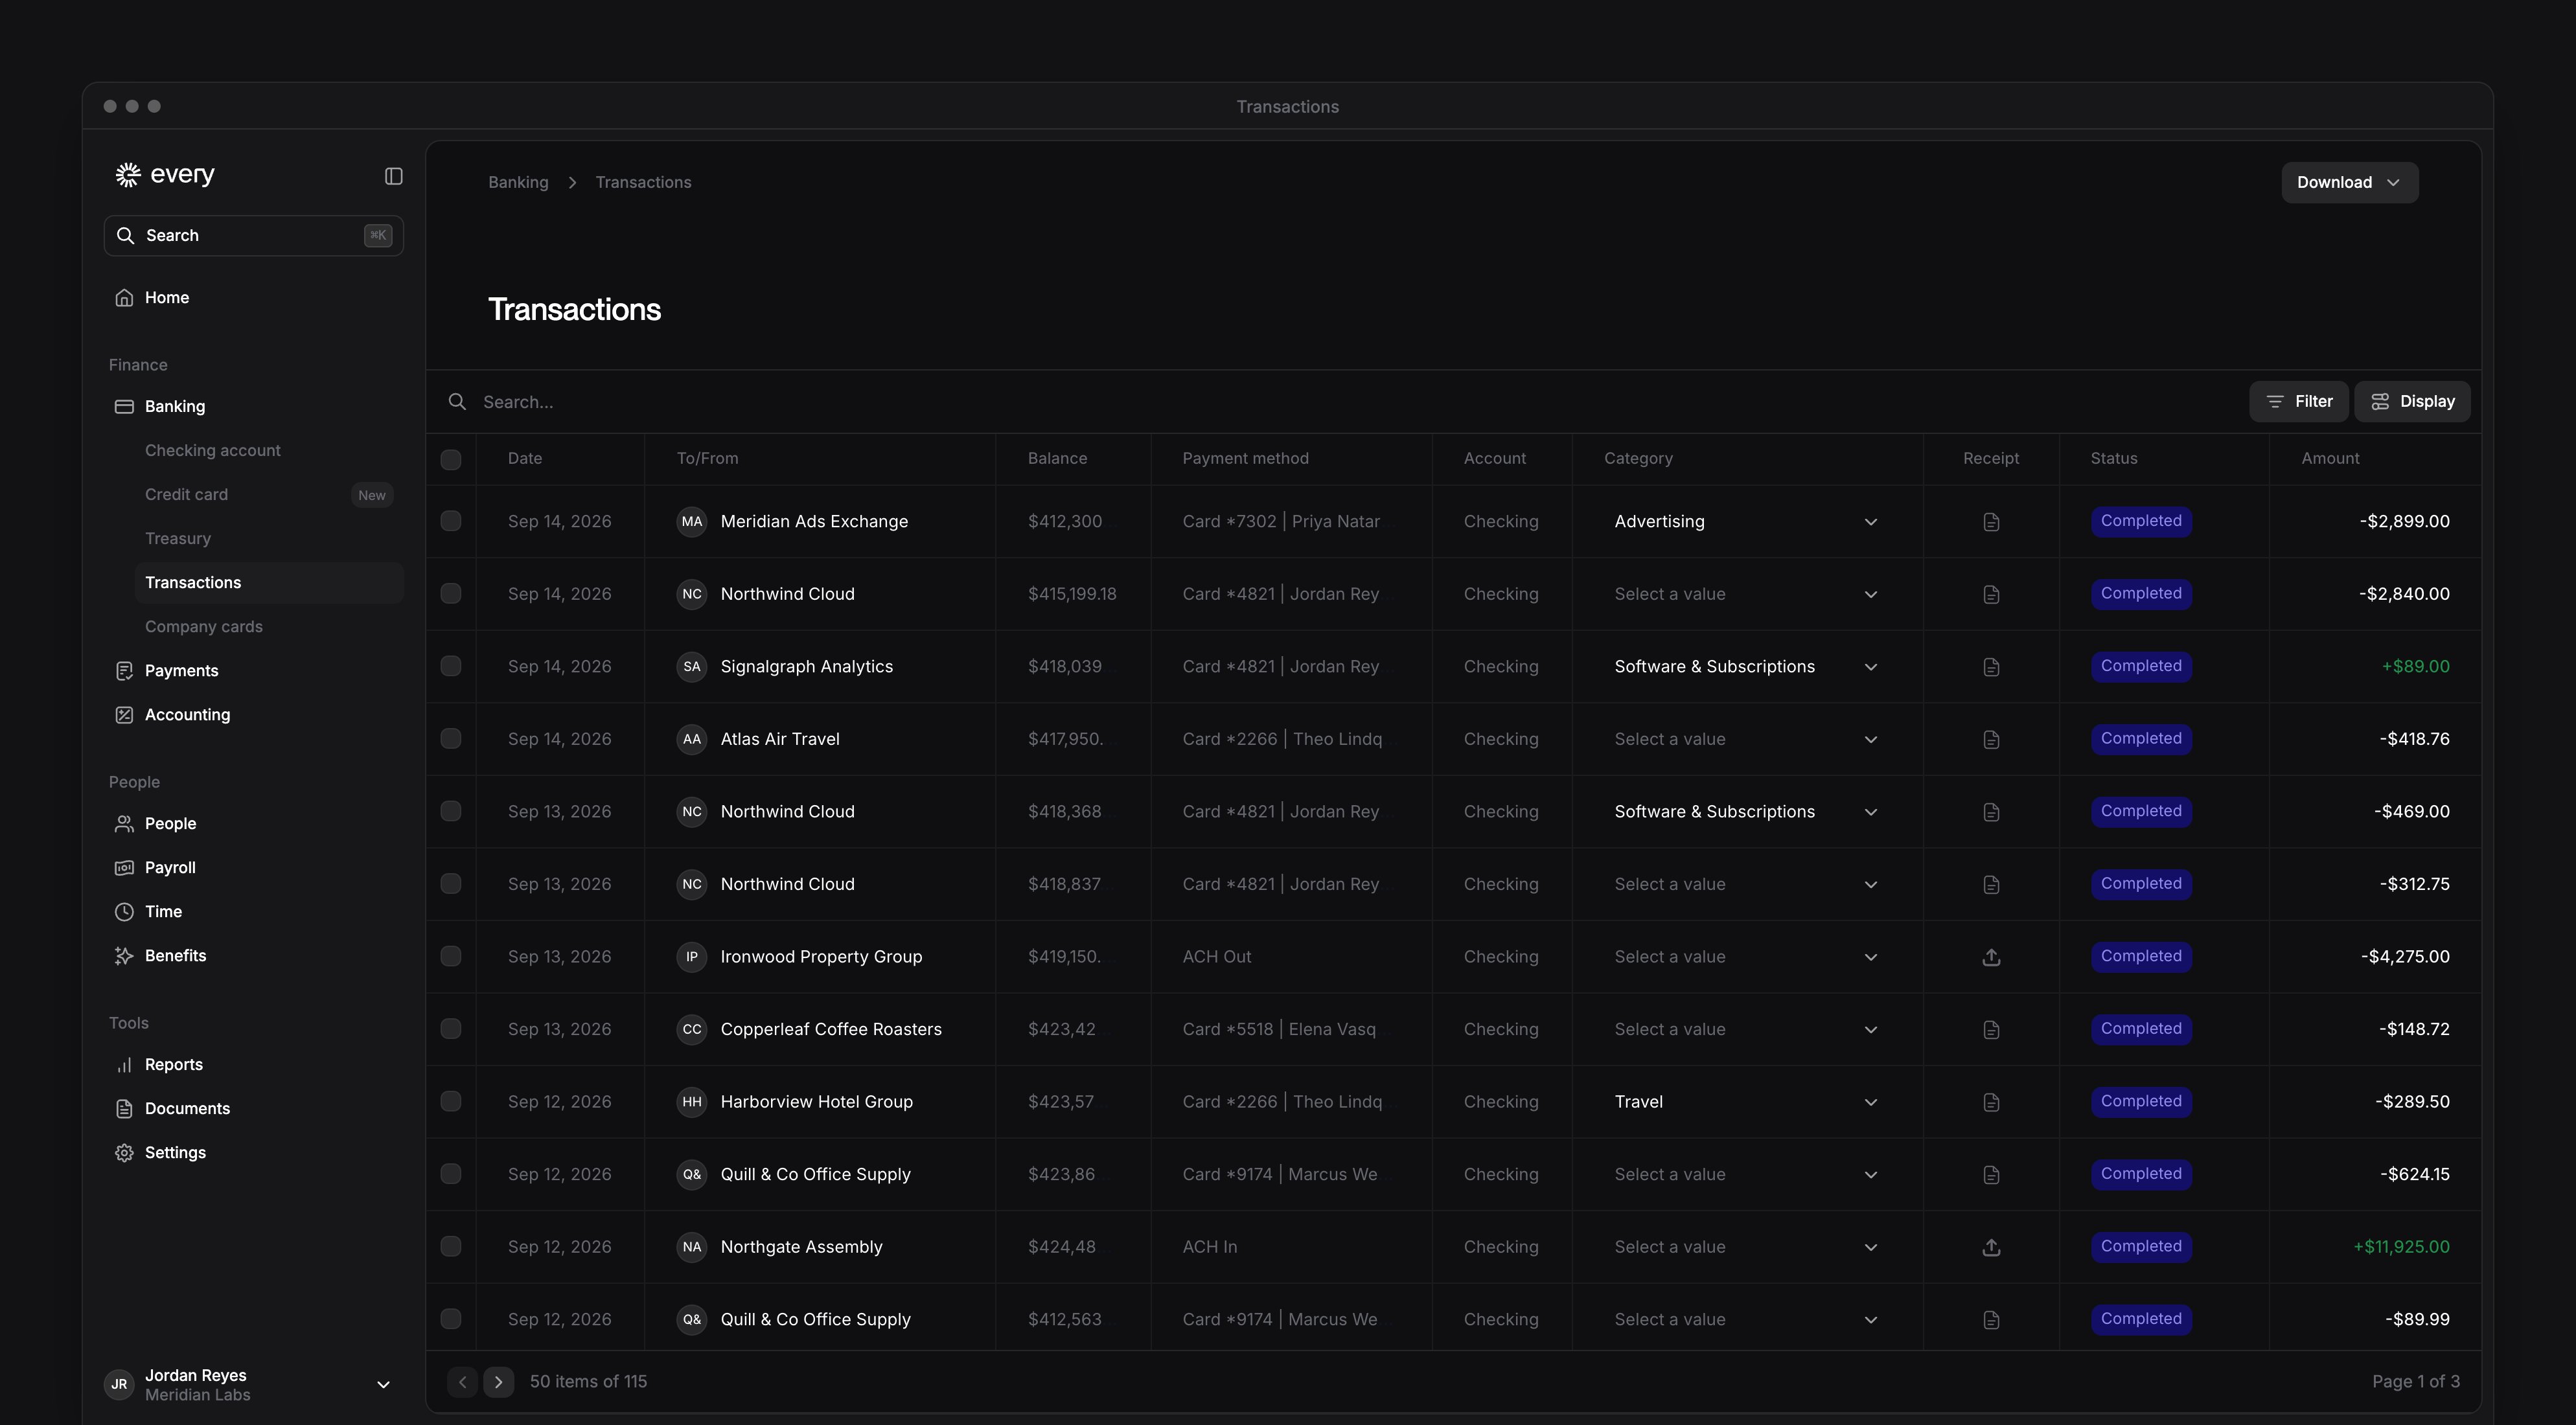Click the Payroll sidebar icon
Image resolution: width=2576 pixels, height=1425 pixels.
124,868
